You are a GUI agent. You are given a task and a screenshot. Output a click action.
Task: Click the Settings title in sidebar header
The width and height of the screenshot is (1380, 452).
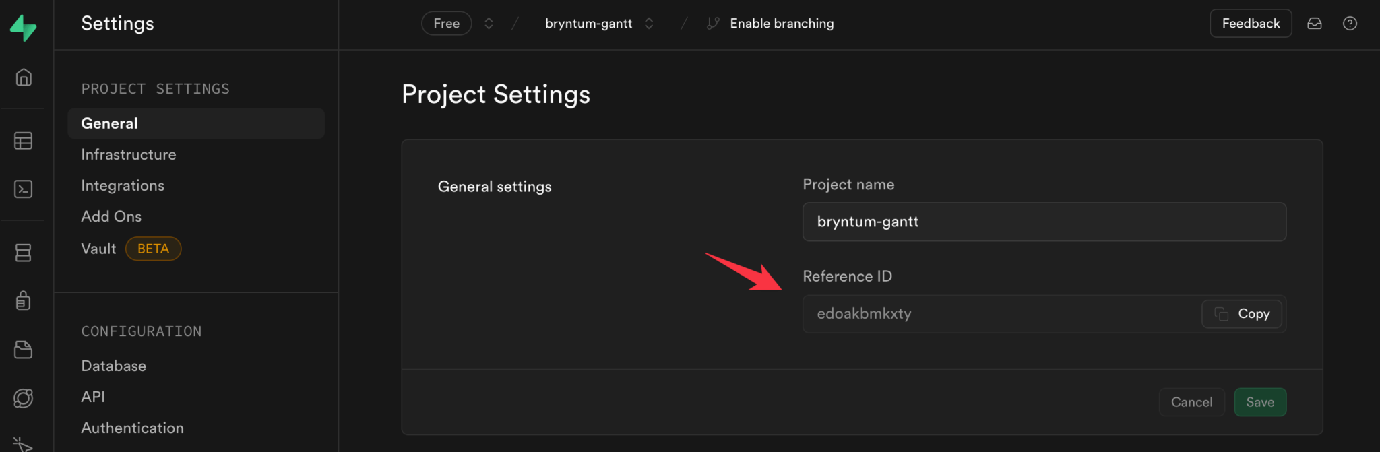pos(117,24)
